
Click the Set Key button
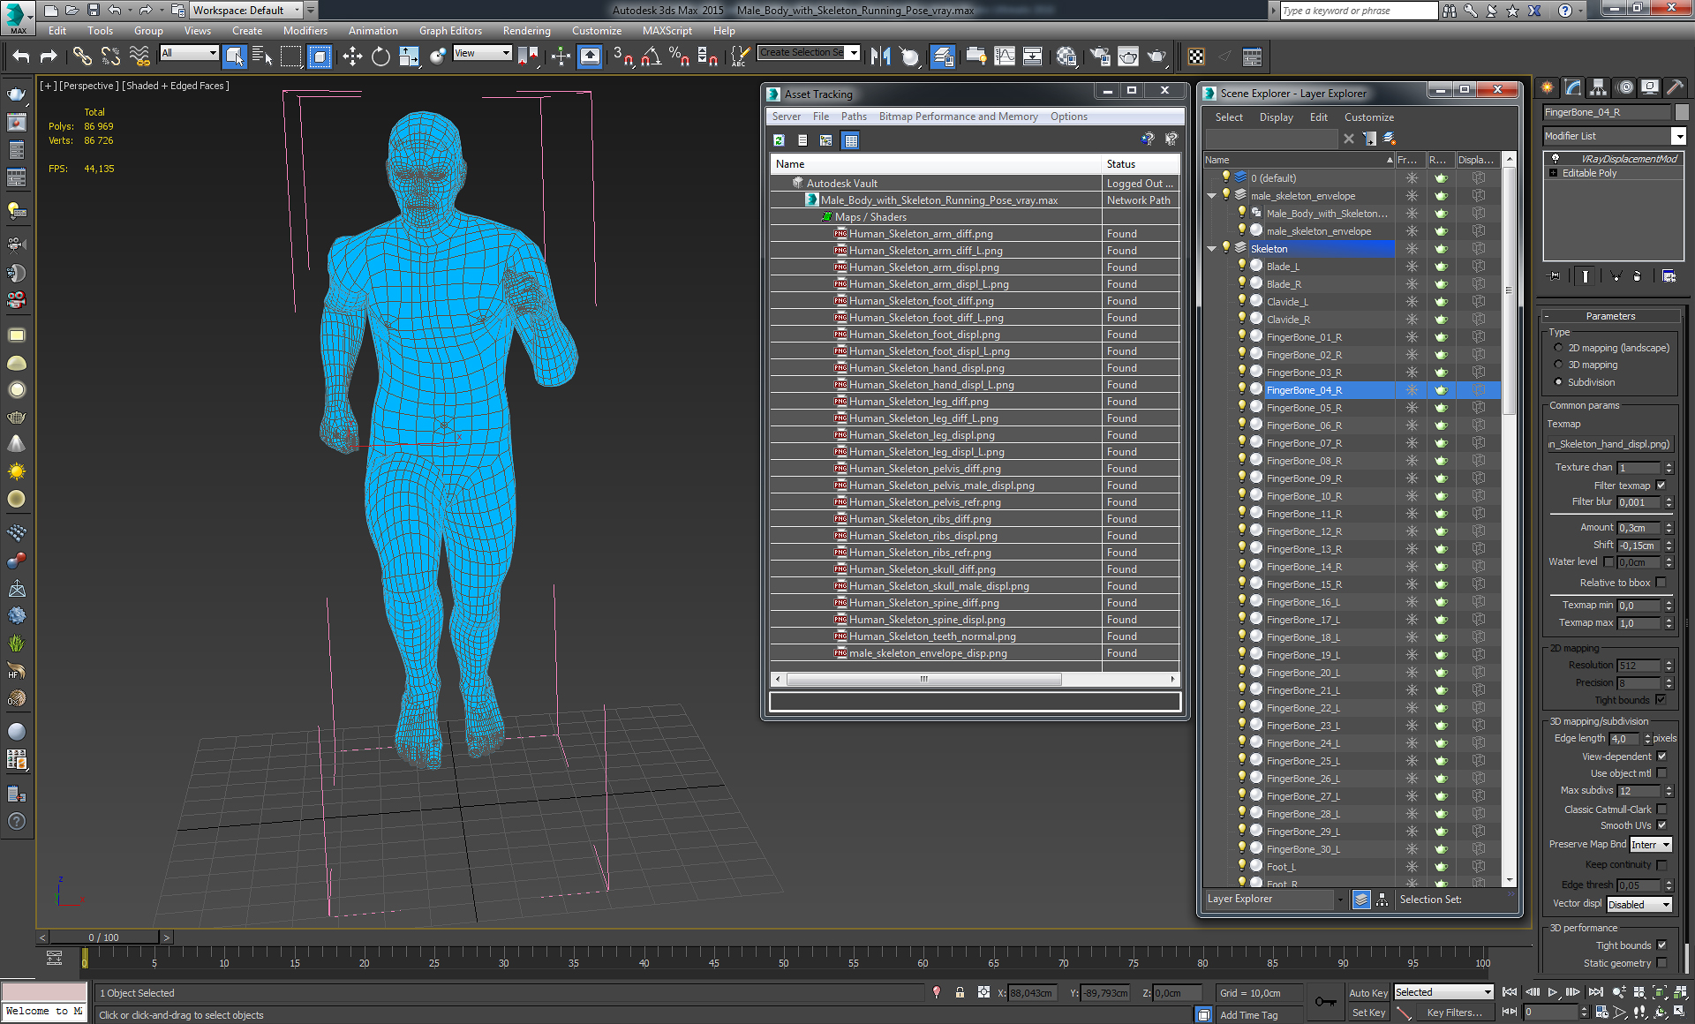pyautogui.click(x=1367, y=1013)
